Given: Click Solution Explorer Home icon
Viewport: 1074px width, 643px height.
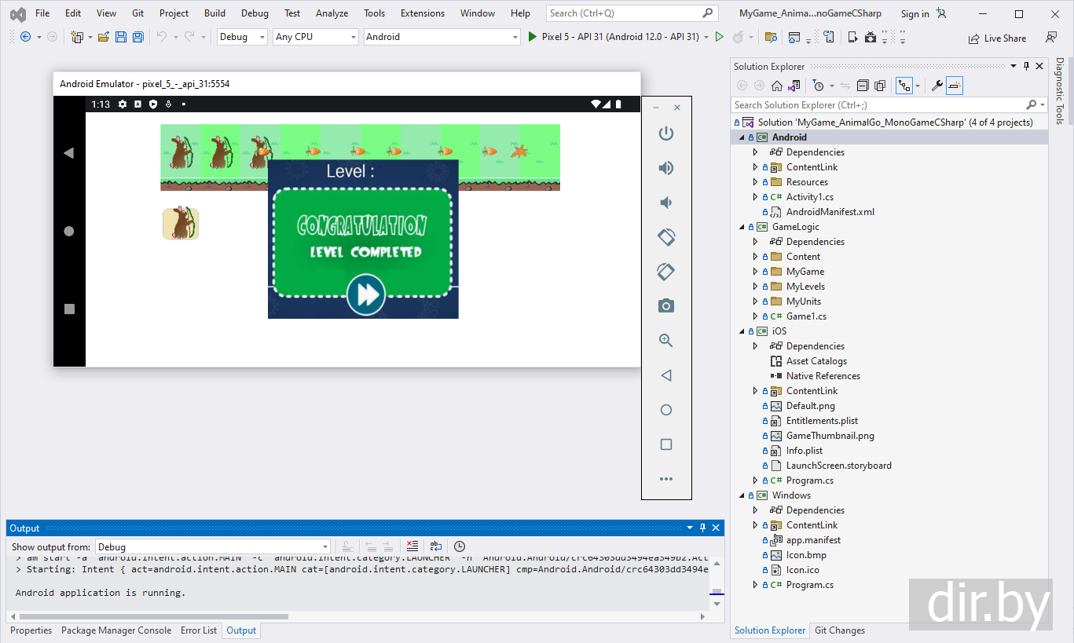Looking at the screenshot, I should tap(777, 86).
